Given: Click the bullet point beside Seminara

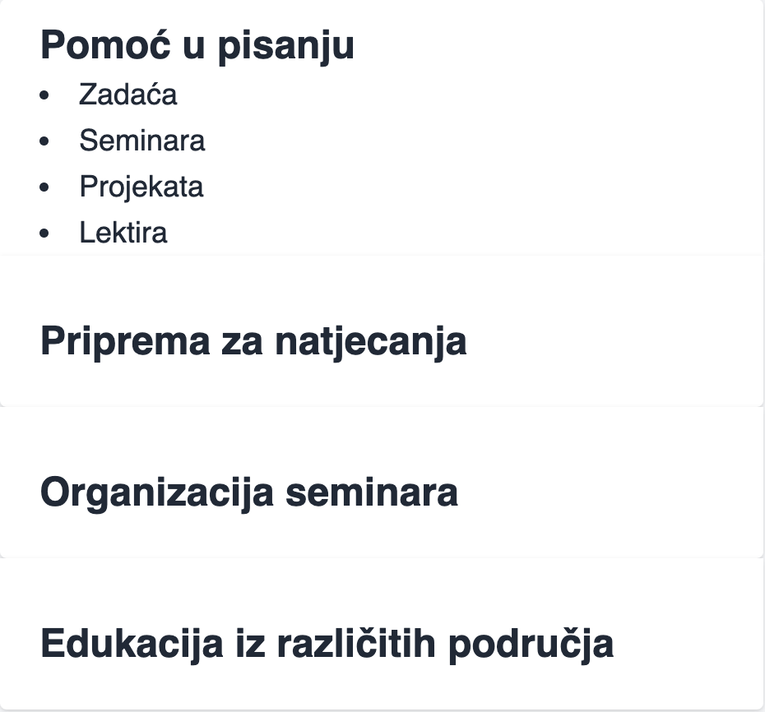Looking at the screenshot, I should [44, 141].
